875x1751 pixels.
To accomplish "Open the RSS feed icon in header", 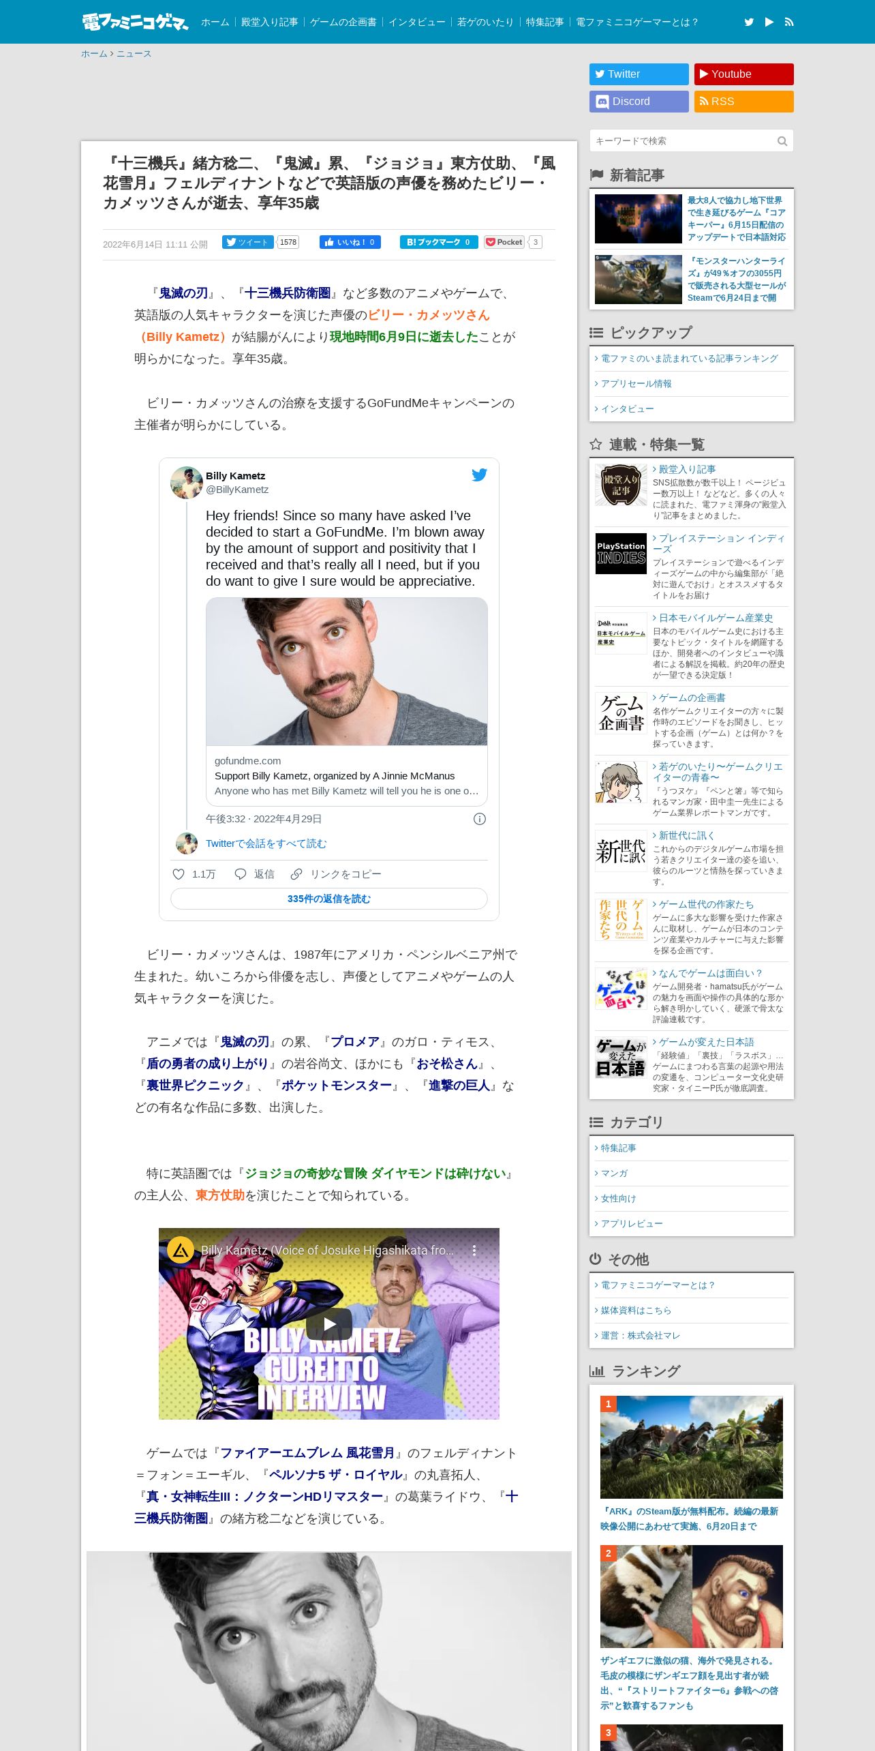I will pyautogui.click(x=789, y=22).
